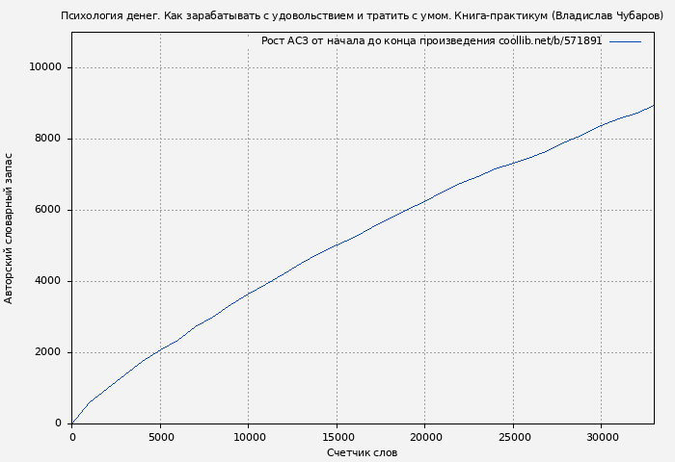Click the curve's right end at the plot edge

click(653, 106)
